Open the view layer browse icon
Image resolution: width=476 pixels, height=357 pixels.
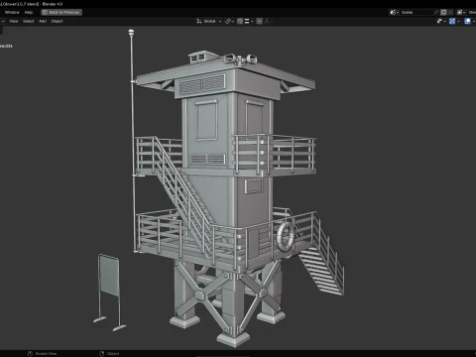[x=461, y=12]
